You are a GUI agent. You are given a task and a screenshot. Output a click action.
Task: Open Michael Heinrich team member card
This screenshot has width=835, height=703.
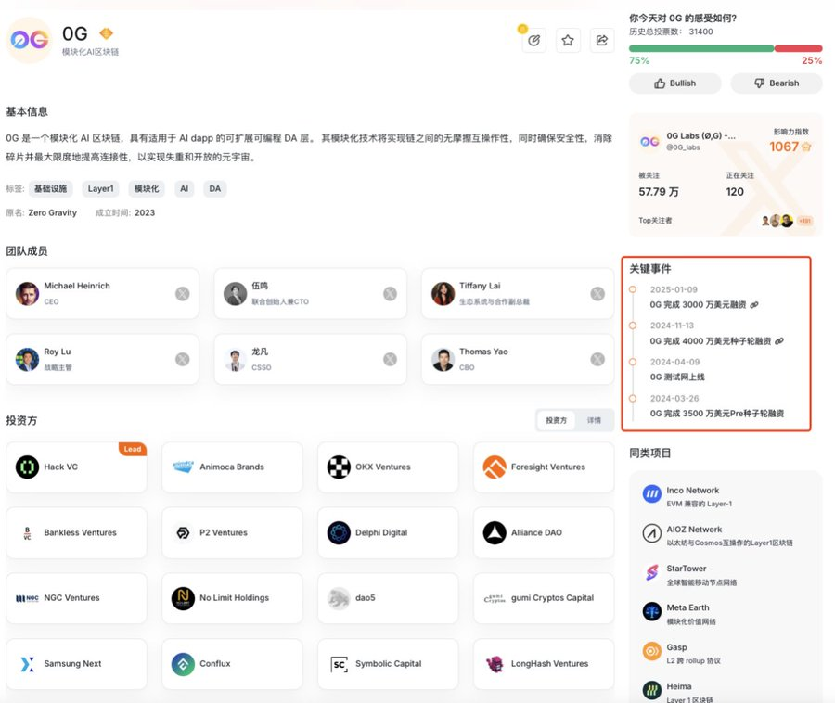click(x=102, y=294)
